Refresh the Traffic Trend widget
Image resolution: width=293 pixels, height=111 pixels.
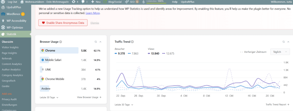pos(284,42)
